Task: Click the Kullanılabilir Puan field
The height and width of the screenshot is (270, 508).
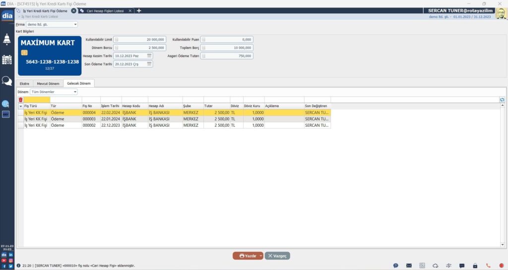Action: point(227,40)
